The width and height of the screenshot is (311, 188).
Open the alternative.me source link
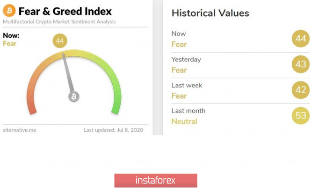(x=19, y=130)
